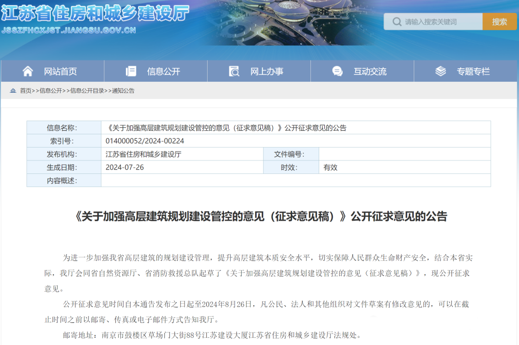Click the index number 014000052/2024-00224
Viewport: 519px width, 345px height.
click(x=145, y=141)
